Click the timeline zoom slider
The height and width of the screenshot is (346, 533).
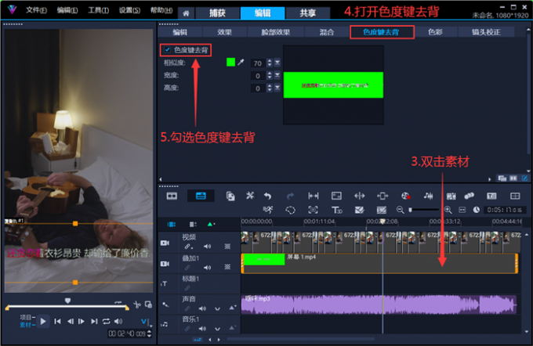[424, 210]
